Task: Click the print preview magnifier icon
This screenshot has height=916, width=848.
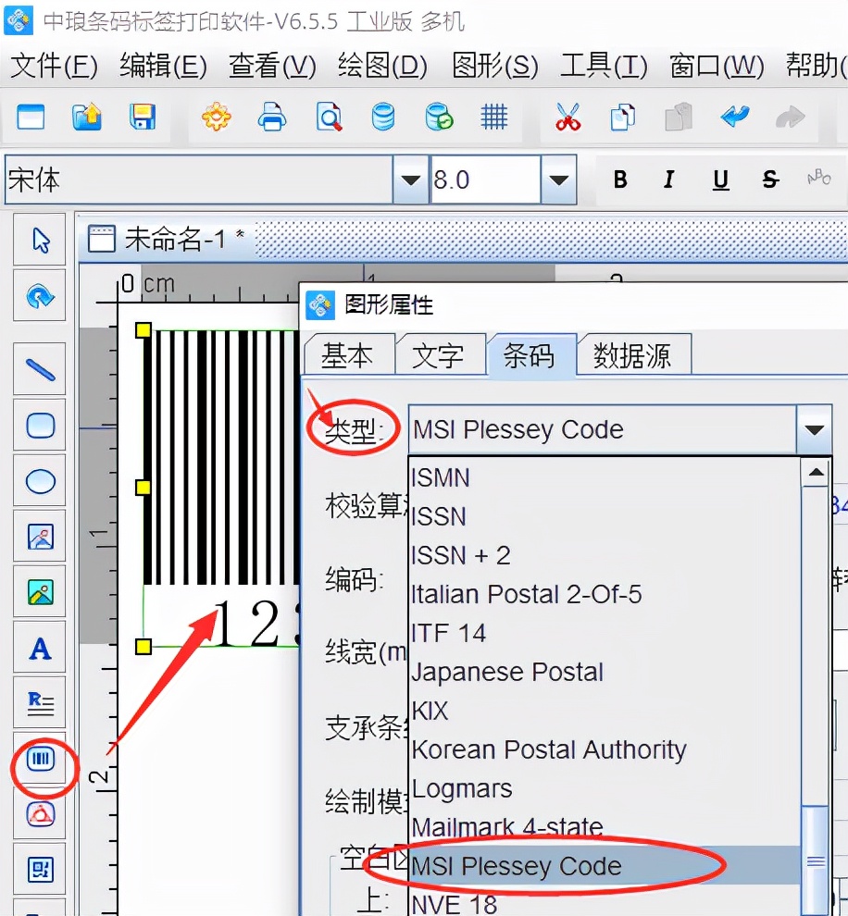Action: [328, 118]
